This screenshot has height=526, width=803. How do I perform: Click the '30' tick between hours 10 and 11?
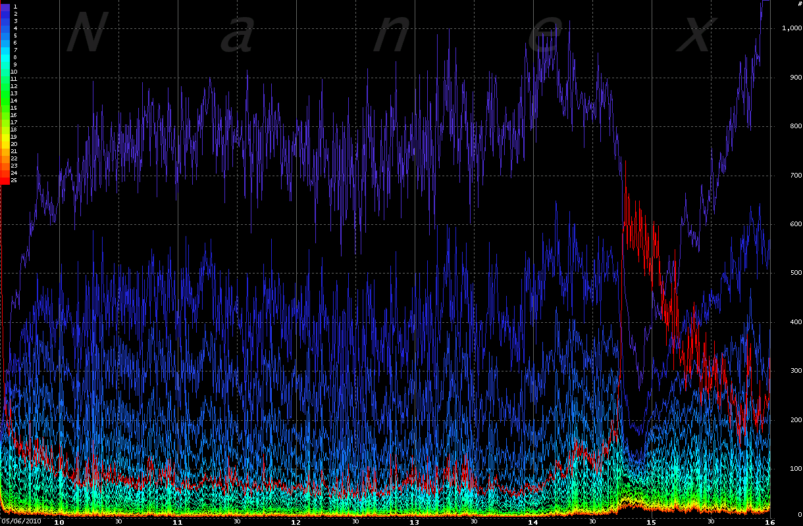(x=118, y=521)
